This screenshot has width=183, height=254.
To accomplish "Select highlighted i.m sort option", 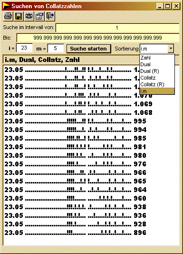I will point(157,91).
